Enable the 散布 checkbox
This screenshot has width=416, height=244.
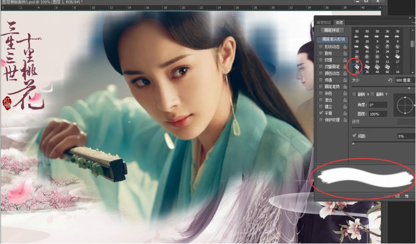pyautogui.click(x=321, y=53)
